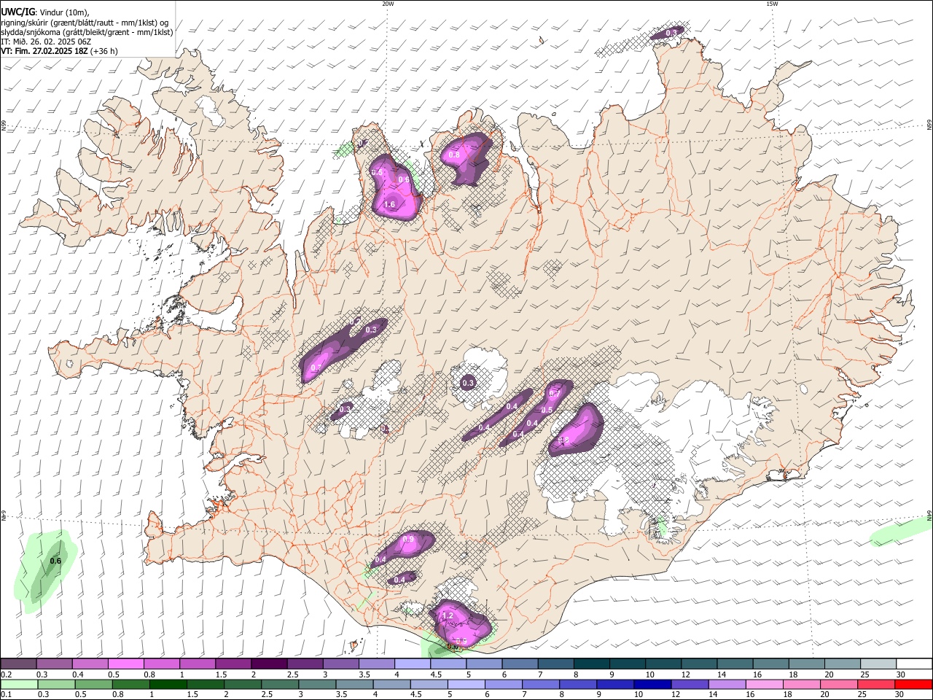This screenshot has width=933, height=700.
Task: Select the bottom-row legend swatch between 0.5 and 0.8
Action: (93, 684)
